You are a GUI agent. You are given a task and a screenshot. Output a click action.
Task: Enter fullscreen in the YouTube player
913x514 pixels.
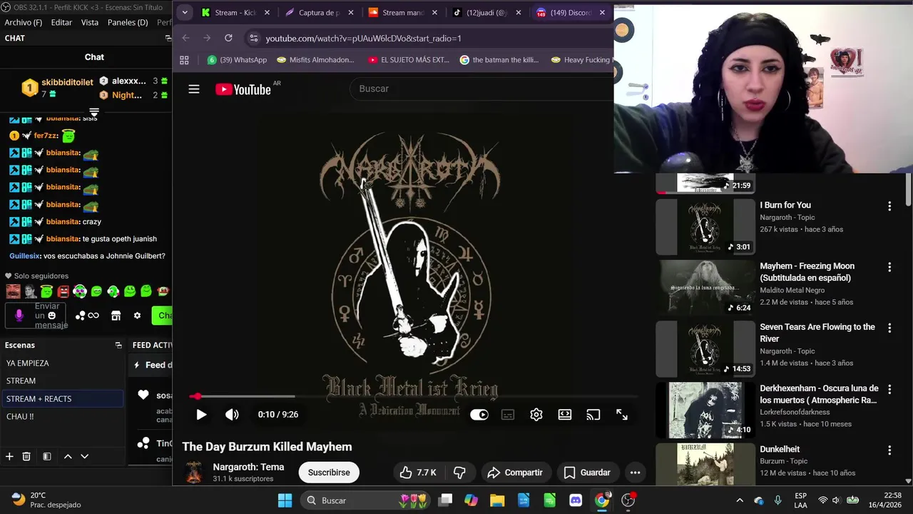[x=622, y=415]
